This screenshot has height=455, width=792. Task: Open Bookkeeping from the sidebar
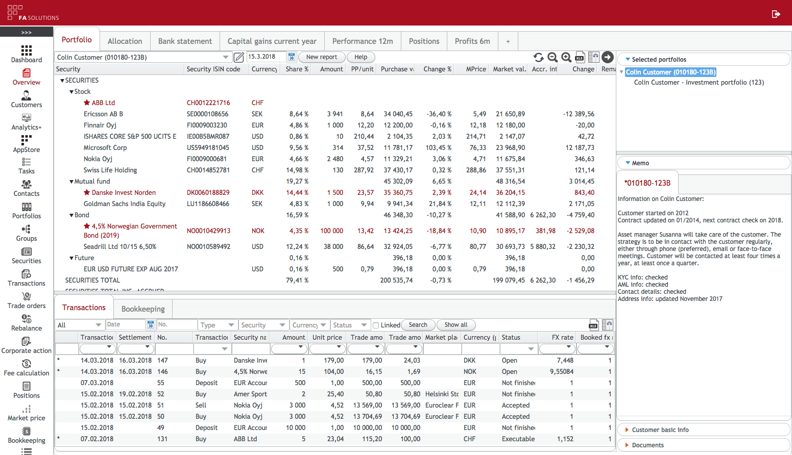(27, 435)
